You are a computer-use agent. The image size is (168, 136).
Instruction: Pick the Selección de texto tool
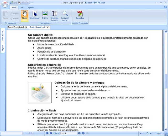point(54,16)
